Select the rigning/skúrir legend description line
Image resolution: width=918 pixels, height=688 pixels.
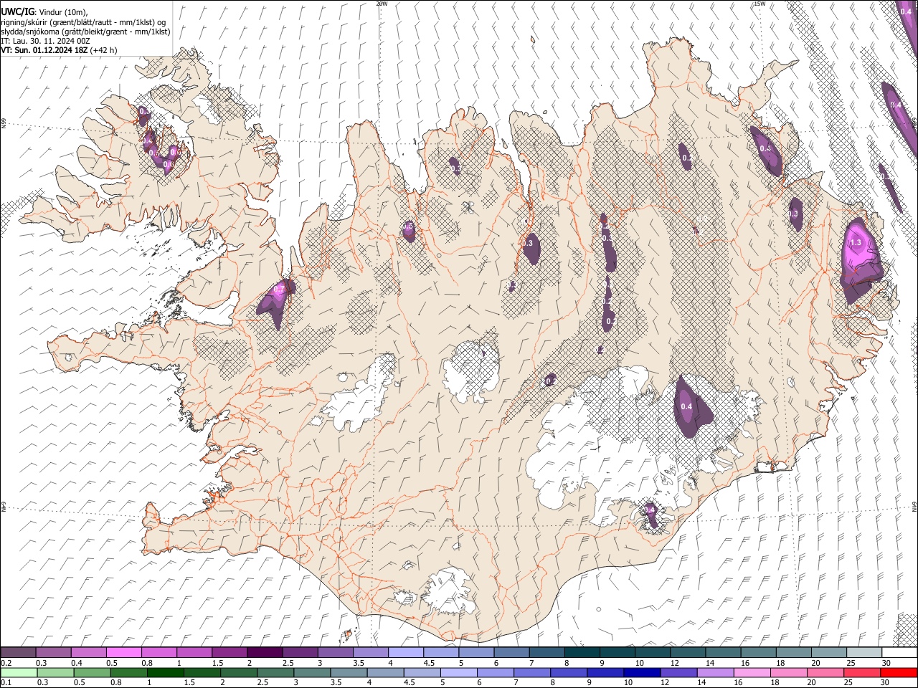coord(85,21)
